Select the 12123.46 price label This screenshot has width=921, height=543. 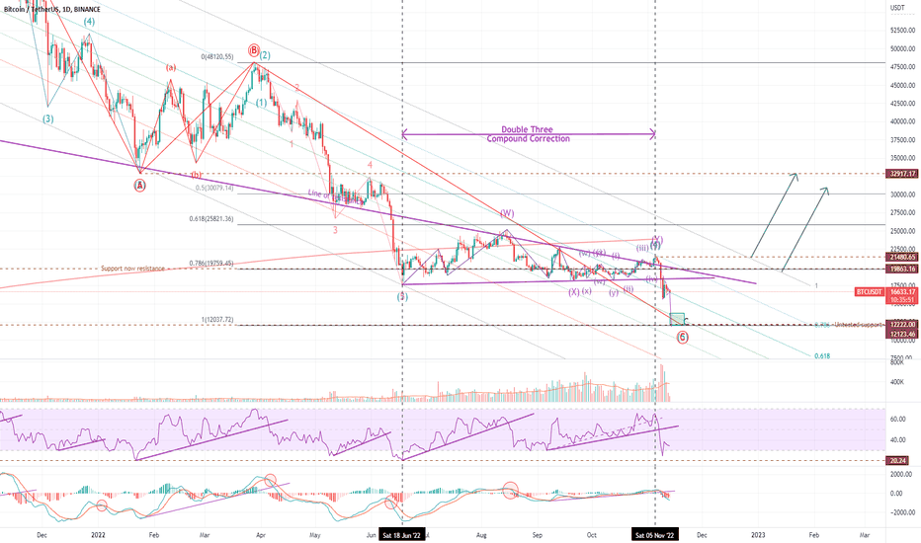point(902,334)
